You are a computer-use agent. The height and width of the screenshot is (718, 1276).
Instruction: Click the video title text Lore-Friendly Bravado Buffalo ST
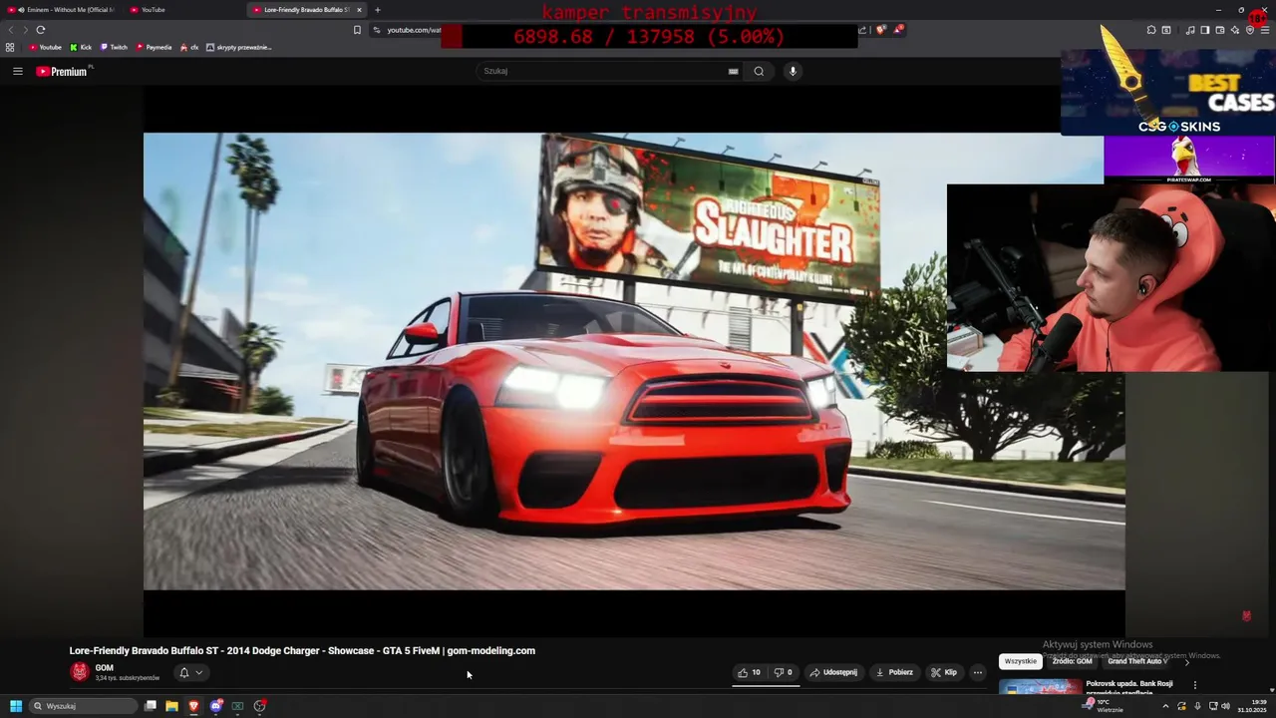click(302, 650)
